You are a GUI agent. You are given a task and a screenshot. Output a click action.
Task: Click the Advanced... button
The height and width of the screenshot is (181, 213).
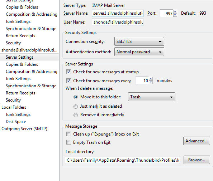[197, 141]
